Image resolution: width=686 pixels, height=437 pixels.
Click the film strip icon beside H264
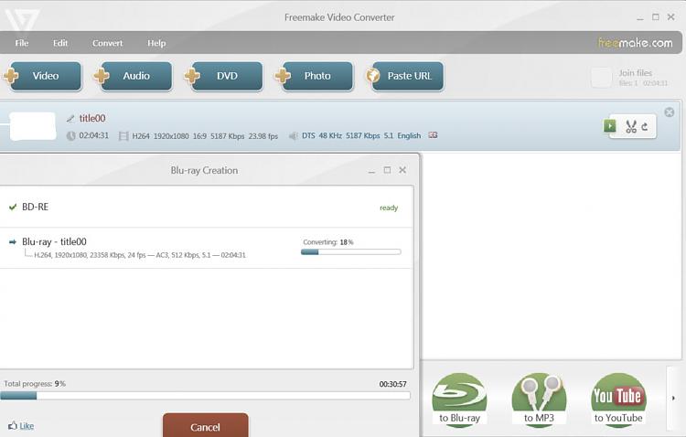(x=123, y=136)
